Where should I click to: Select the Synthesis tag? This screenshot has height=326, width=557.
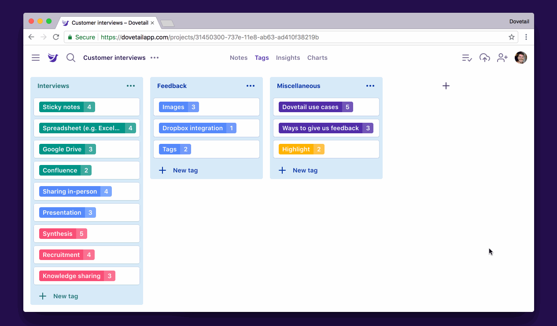pyautogui.click(x=63, y=234)
